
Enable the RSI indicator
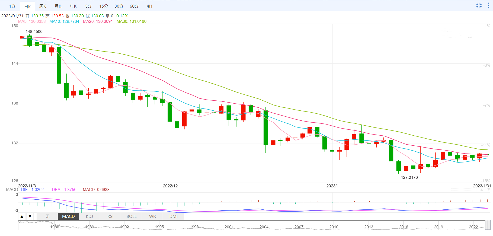110,216
